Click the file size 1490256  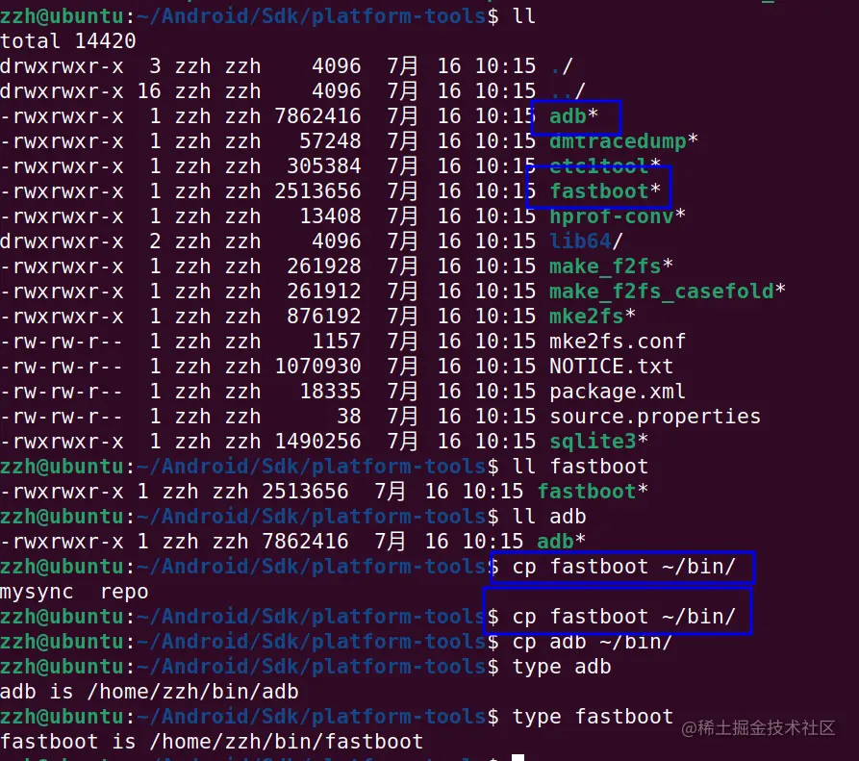coord(317,441)
